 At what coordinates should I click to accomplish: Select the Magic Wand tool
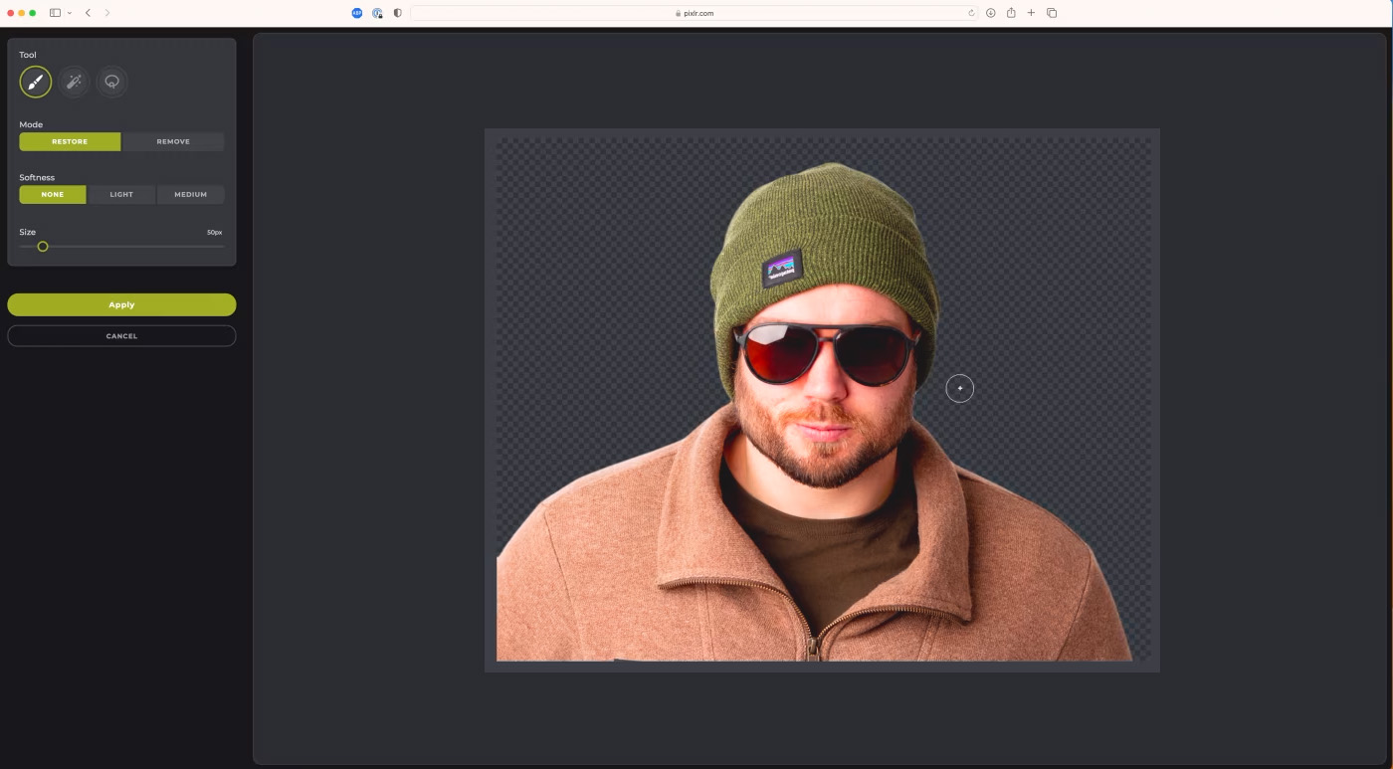click(74, 82)
